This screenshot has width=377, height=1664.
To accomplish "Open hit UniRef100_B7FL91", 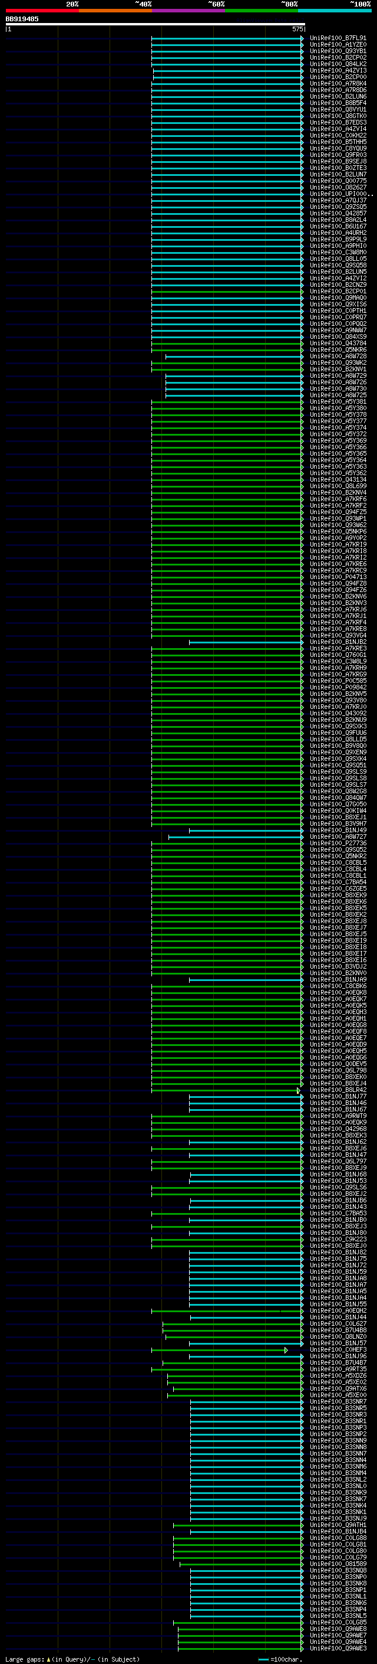I will [x=338, y=38].
